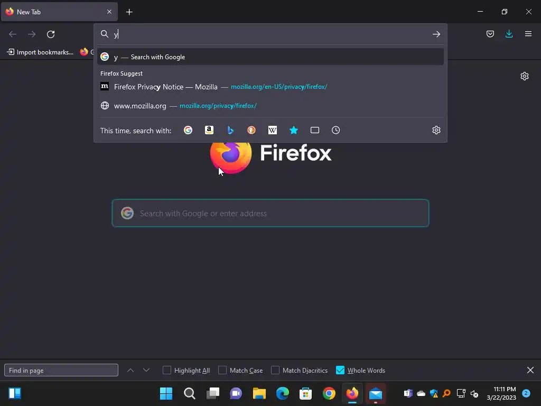Open new tab personalize gear icon

tap(525, 76)
